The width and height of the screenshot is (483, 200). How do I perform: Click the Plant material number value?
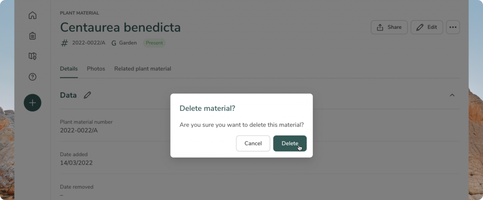click(79, 130)
